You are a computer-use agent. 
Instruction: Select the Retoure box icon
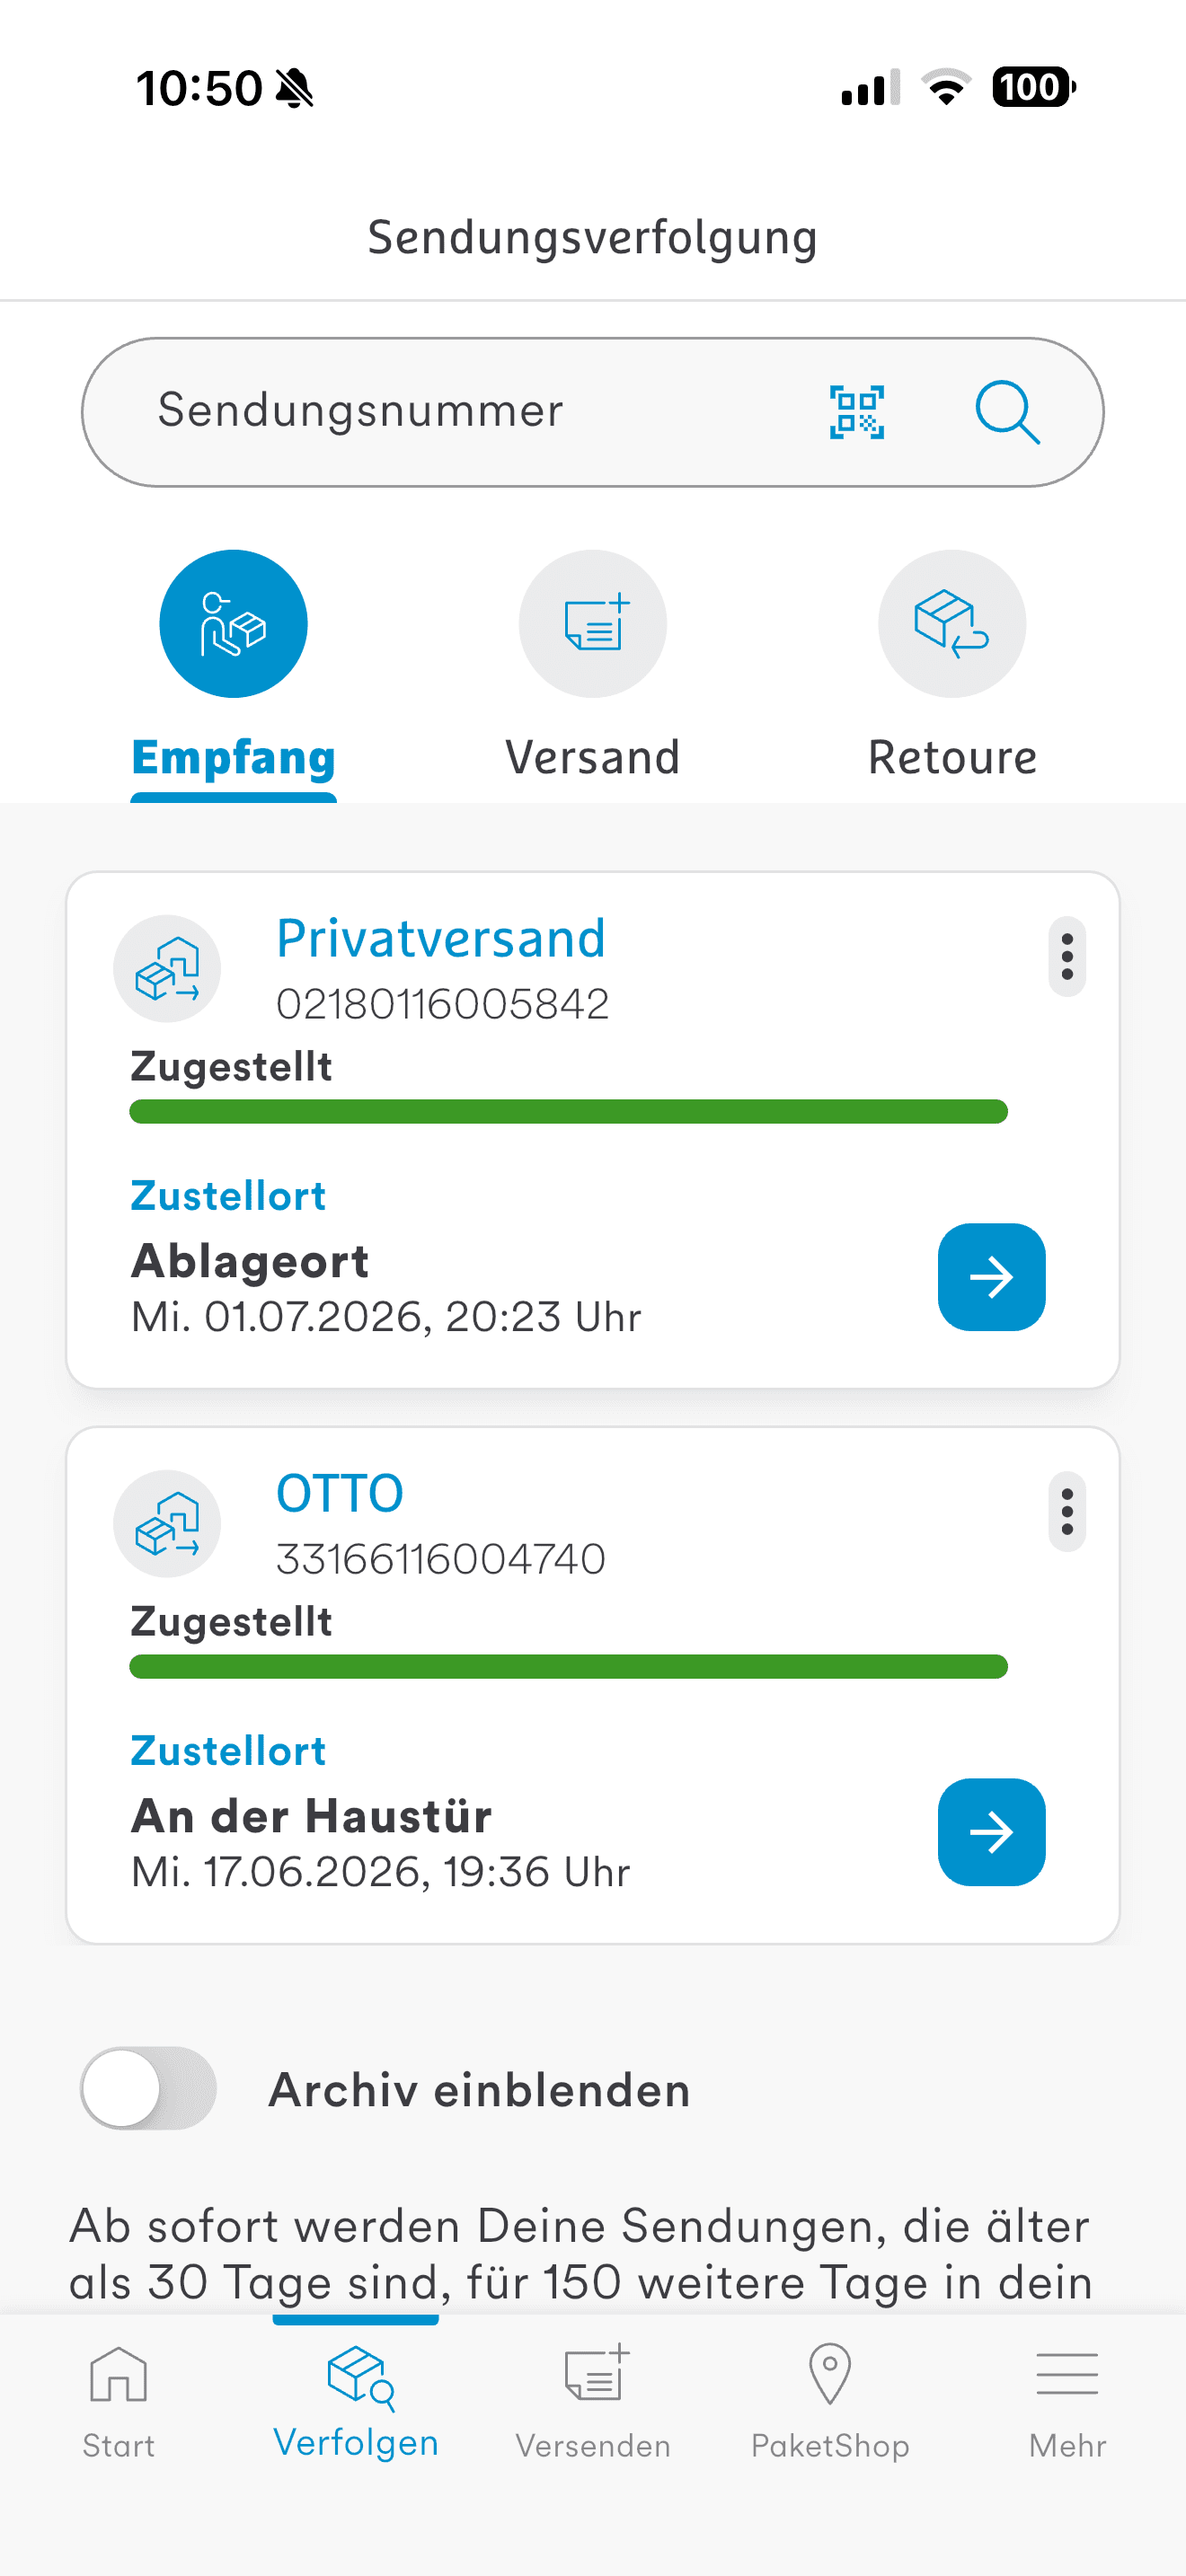pyautogui.click(x=952, y=624)
